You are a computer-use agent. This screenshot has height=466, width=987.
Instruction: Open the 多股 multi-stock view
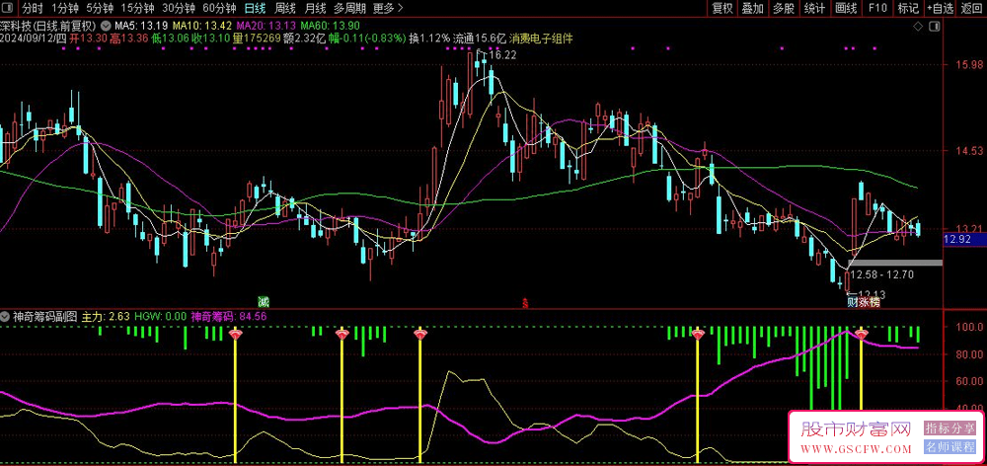click(784, 8)
